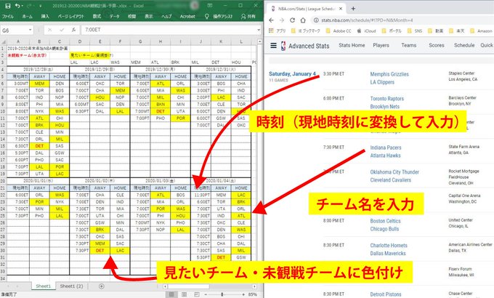Click the insert function fx icon

(73, 30)
